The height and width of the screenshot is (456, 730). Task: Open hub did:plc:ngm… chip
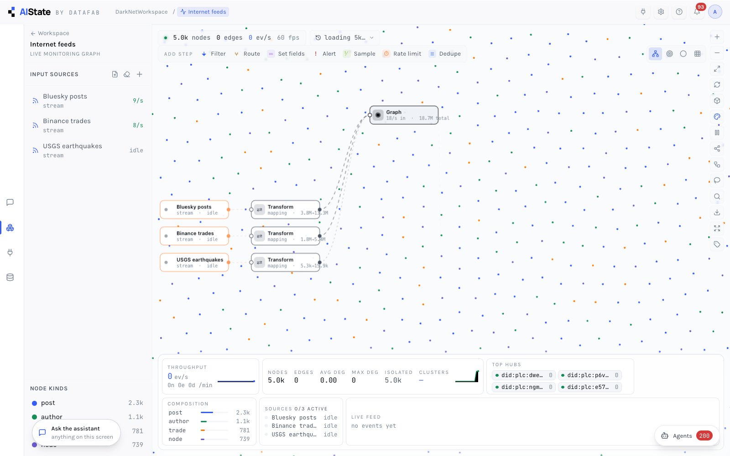pos(523,387)
